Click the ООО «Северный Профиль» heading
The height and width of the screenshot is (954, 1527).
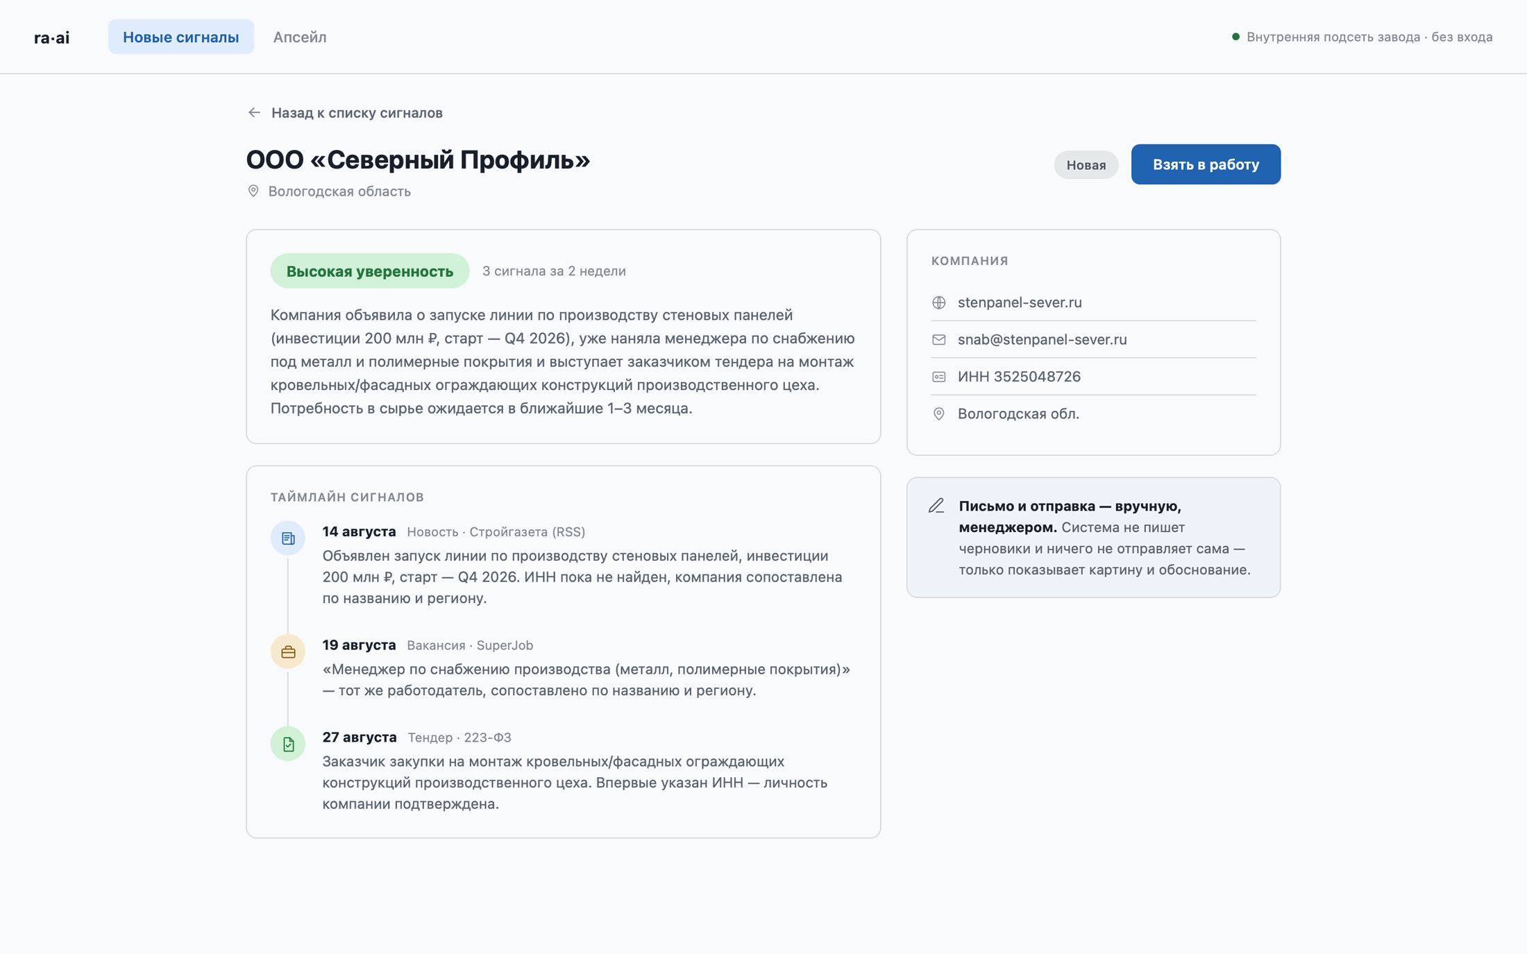point(418,160)
